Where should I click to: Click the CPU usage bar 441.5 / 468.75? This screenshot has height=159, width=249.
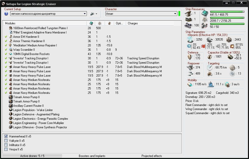pyautogui.click(x=227, y=12)
